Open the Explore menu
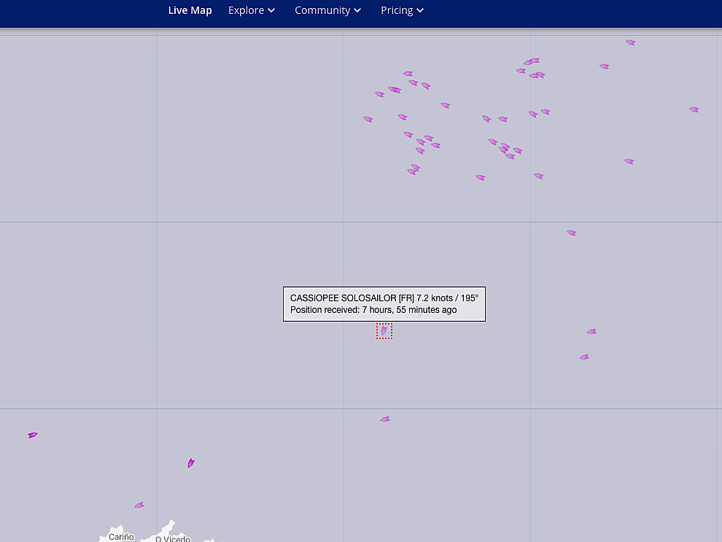The width and height of the screenshot is (722, 542). pyautogui.click(x=252, y=10)
